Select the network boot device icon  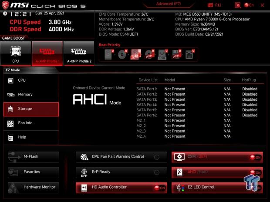click(189, 54)
